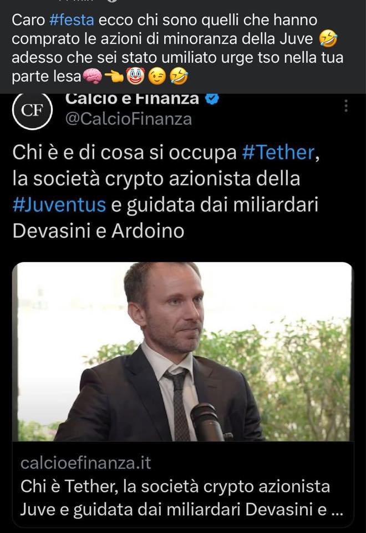Click the laughing emoji after the wink
Image resolution: width=366 pixels, height=533 pixels.
179,76
